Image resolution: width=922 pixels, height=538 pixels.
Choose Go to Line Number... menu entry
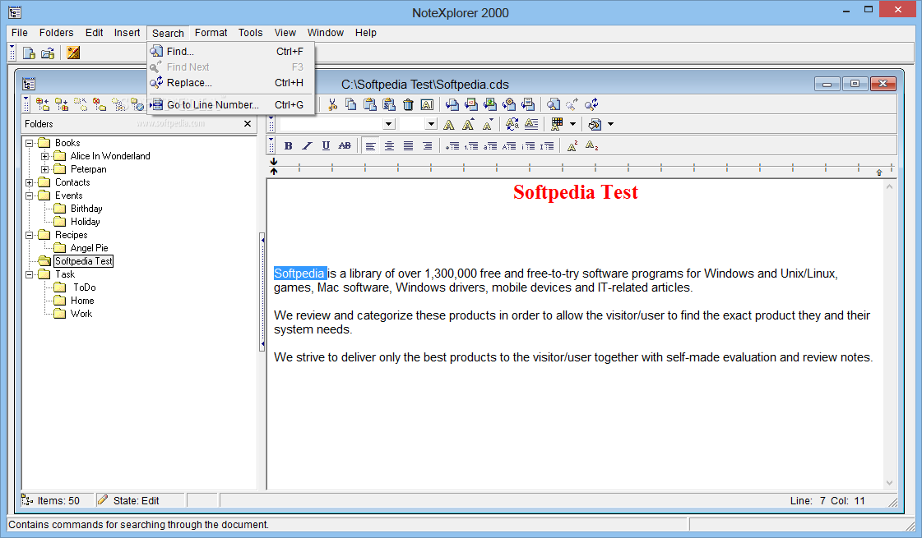(x=230, y=104)
